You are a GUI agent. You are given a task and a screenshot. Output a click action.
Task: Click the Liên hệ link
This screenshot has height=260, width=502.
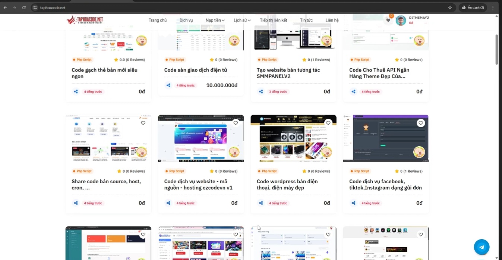point(332,20)
